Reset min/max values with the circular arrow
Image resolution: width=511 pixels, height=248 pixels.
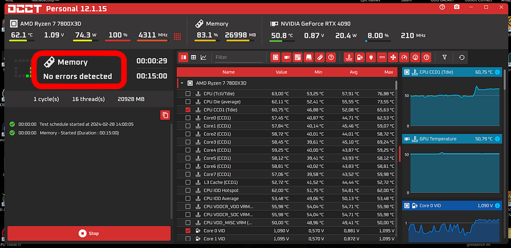(x=461, y=58)
